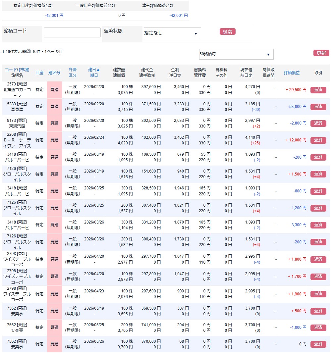This screenshot has width=331, height=353.
Task: Click 返済 for 2798 with 2,978円 price
Action: point(318,277)
